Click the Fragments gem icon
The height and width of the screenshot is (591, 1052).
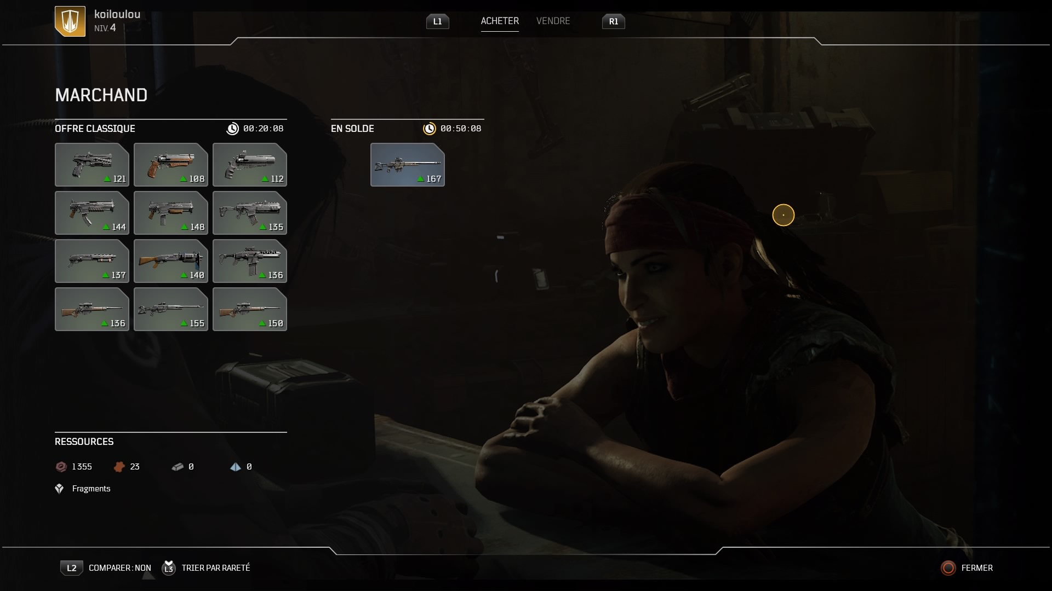click(60, 489)
